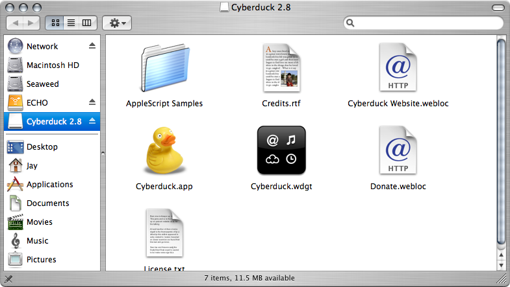The height and width of the screenshot is (287, 510).
Task: Open search options magnifier dropdown
Action: pyautogui.click(x=351, y=23)
